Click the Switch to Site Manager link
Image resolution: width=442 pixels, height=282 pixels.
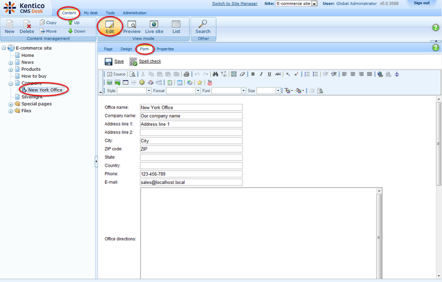[x=234, y=3]
